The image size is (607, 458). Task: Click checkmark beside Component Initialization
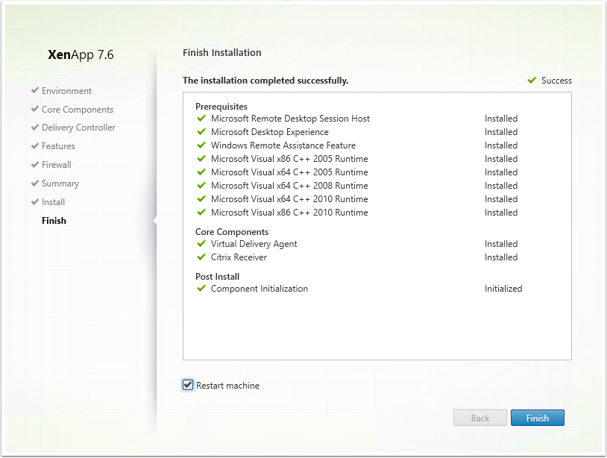pyautogui.click(x=201, y=289)
